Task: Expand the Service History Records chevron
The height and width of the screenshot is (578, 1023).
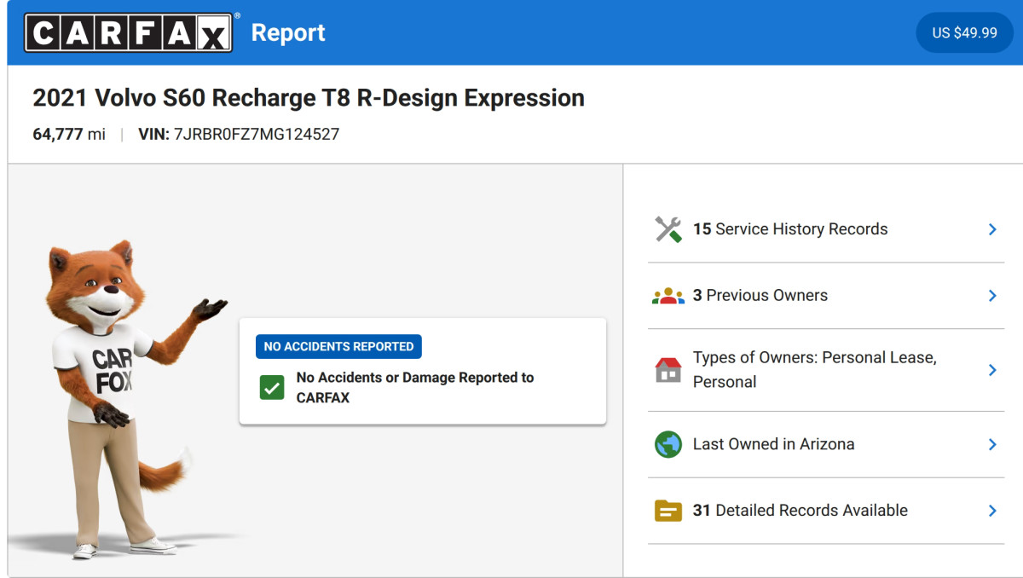Action: click(992, 229)
